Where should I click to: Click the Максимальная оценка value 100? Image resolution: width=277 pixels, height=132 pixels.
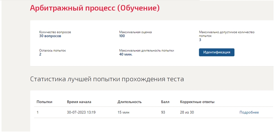click(122, 36)
